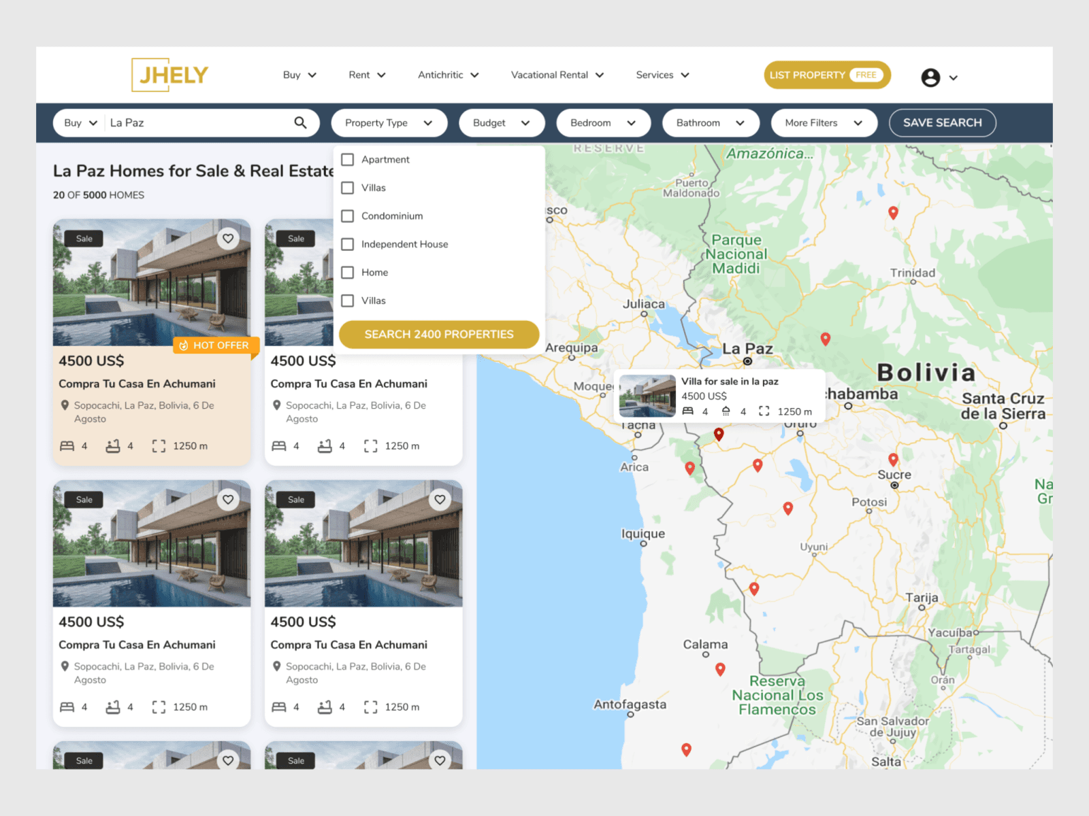The height and width of the screenshot is (816, 1089).
Task: Click the JHELY logo
Action: coord(169,75)
